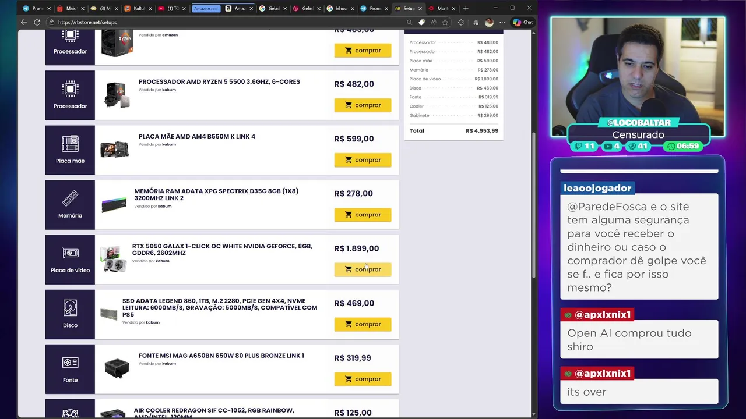Click Placa de vídeo row in summary list
This screenshot has width=746, height=419.
point(454,79)
